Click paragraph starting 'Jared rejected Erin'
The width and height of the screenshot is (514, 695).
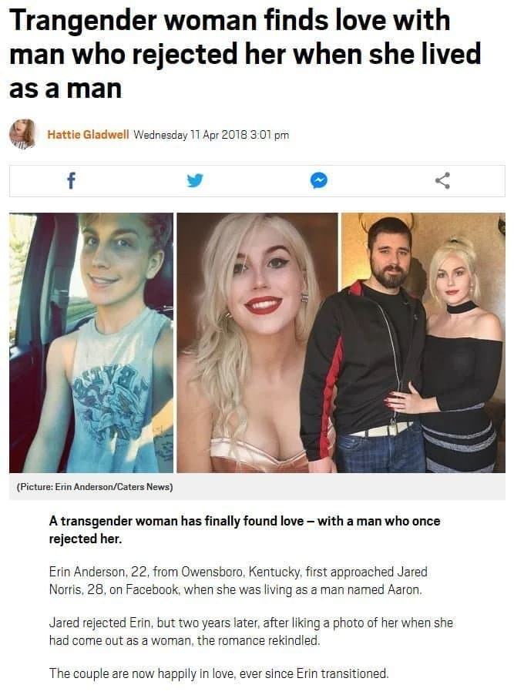coord(251,632)
